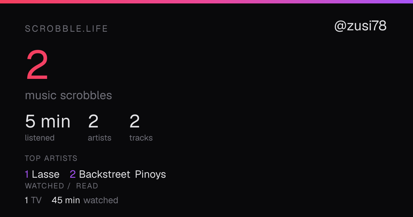Click the 5 min listened value
Screen dimensions: 413x217
click(47, 122)
